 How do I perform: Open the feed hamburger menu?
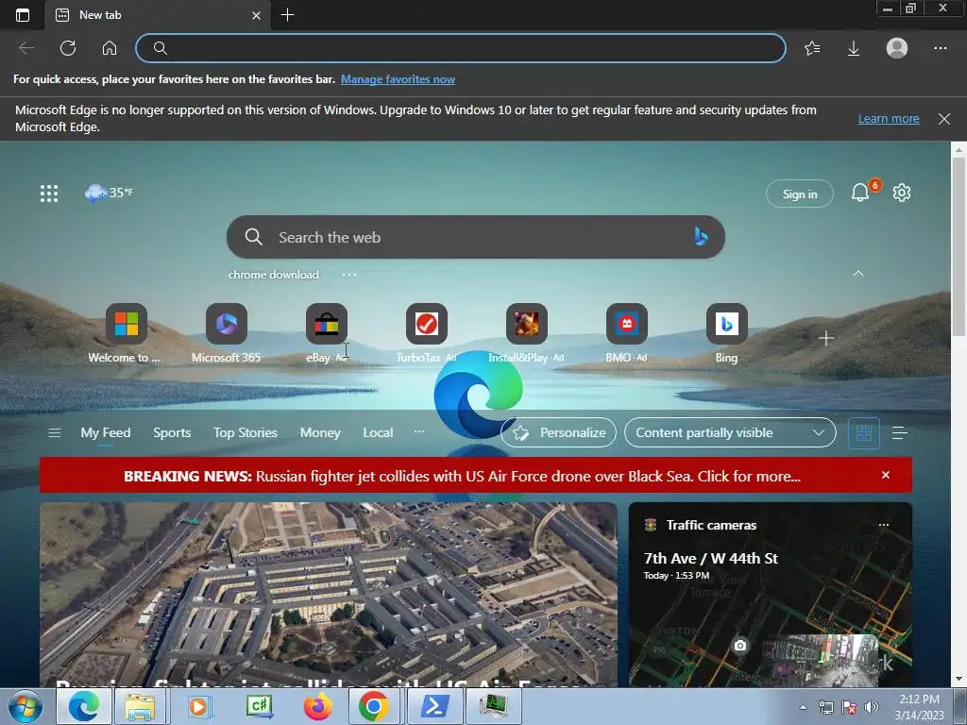[x=54, y=432]
